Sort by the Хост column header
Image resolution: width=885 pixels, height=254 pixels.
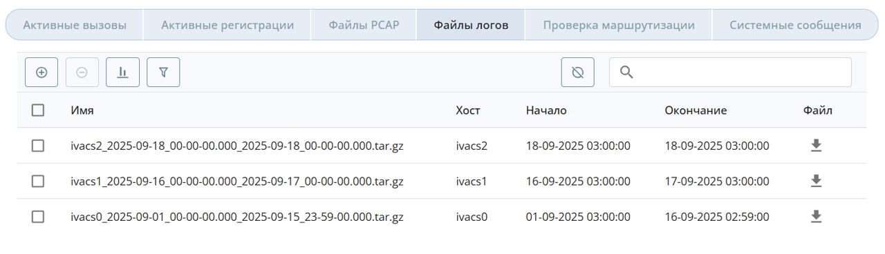coord(468,110)
